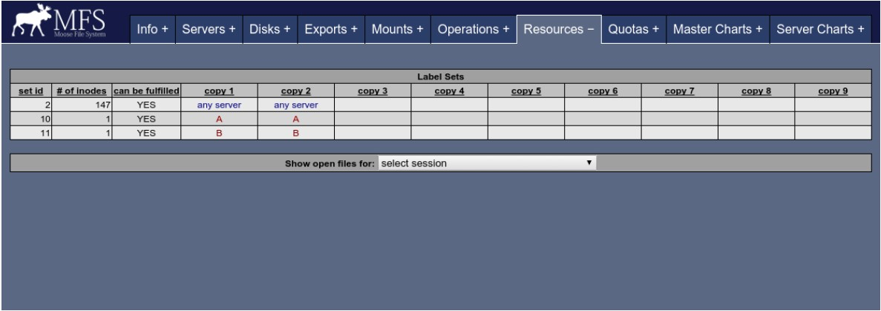Click the copy 5 column header

(526, 91)
